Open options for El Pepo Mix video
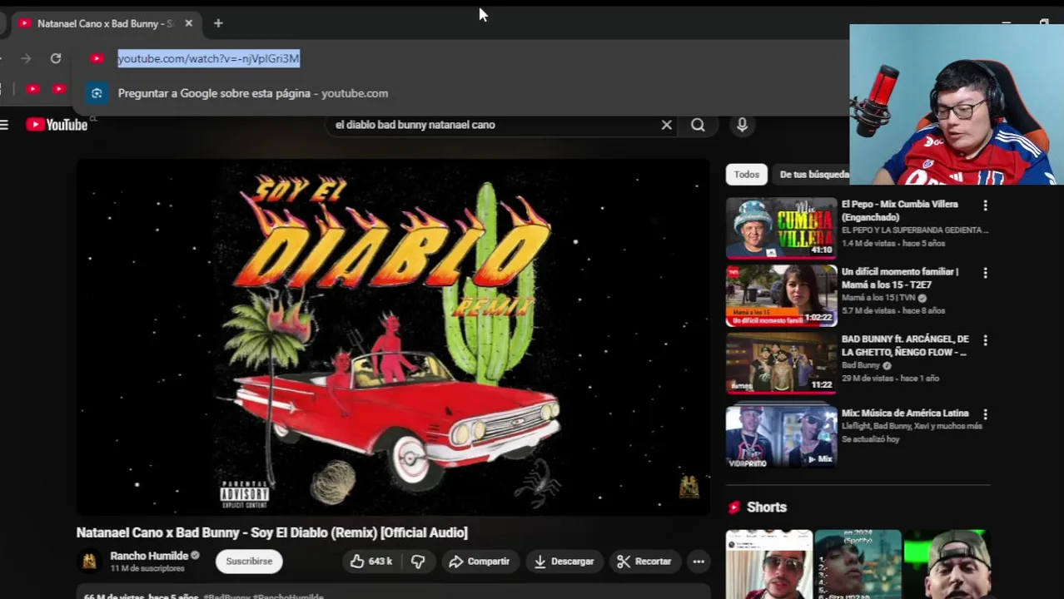Viewport: 1064px width, 599px height. pos(985,205)
